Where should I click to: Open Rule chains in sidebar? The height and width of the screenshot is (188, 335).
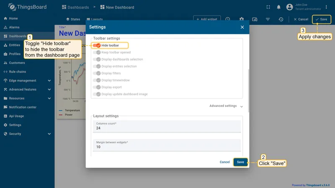(27, 72)
